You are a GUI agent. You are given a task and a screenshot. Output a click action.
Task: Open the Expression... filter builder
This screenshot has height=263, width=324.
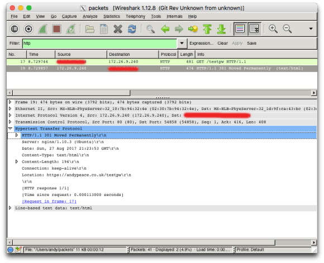(x=202, y=43)
